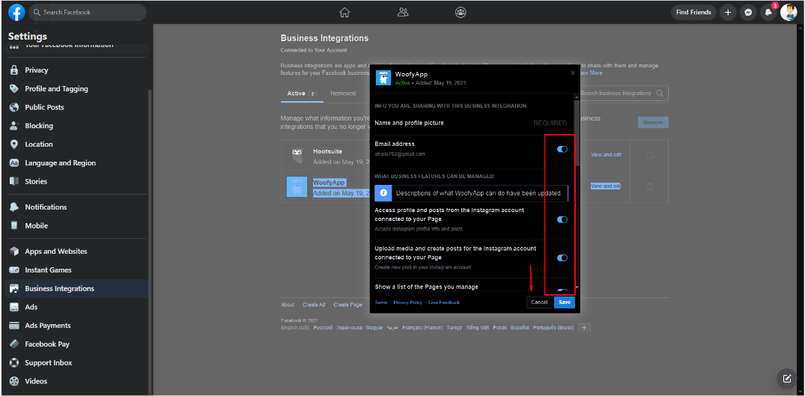Viewport: 805px width, 396px height.
Task: Switch to the Removed tab
Action: 343,94
